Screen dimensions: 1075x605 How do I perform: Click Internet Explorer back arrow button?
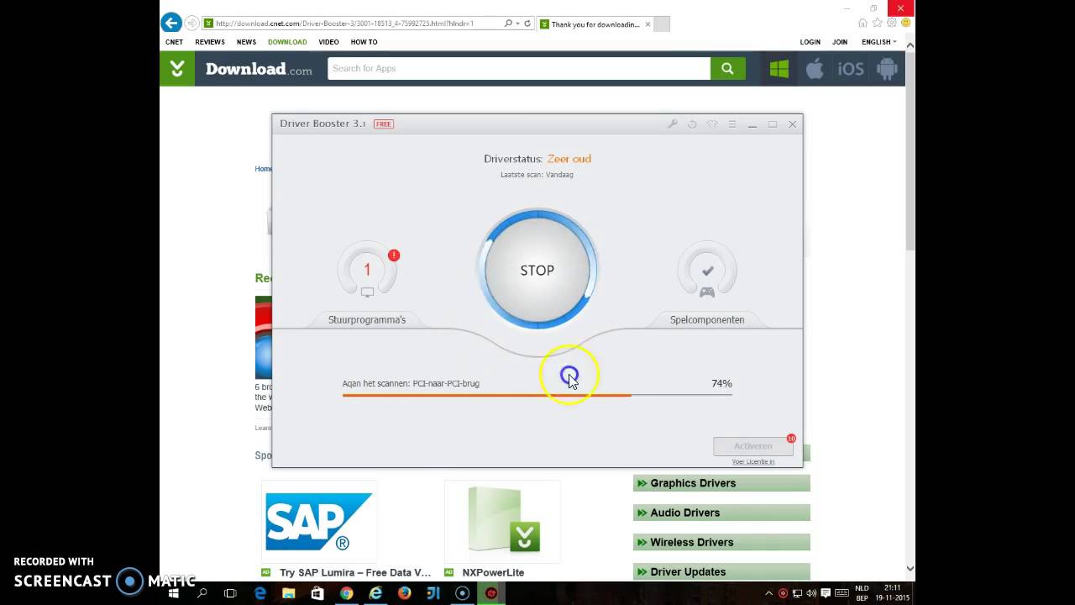point(171,23)
